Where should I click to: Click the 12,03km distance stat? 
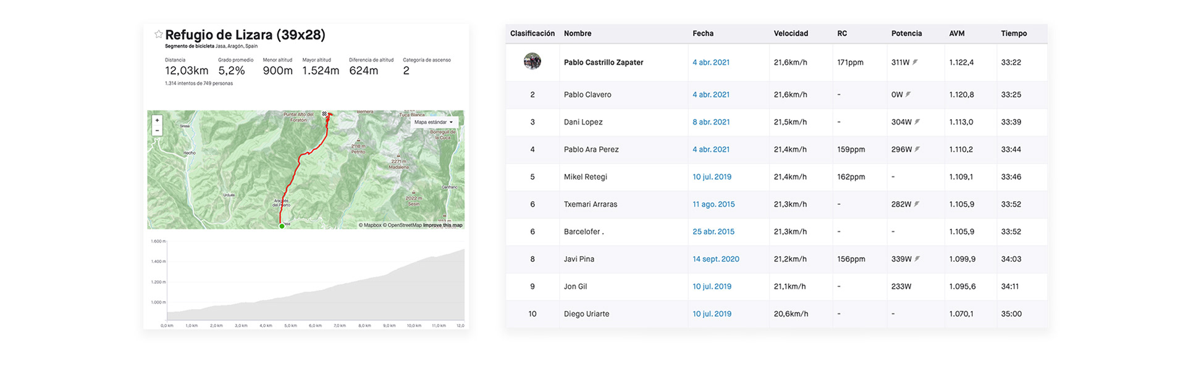(x=187, y=71)
